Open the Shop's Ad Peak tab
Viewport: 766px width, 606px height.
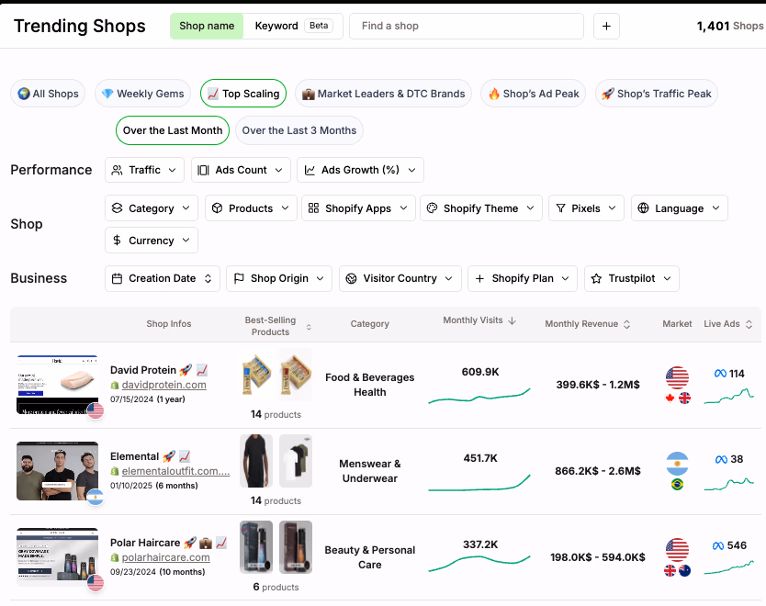tap(534, 94)
